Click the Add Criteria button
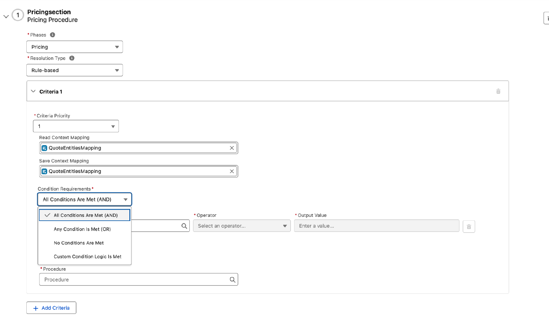Viewport: 549px width, 320px height. coord(51,308)
